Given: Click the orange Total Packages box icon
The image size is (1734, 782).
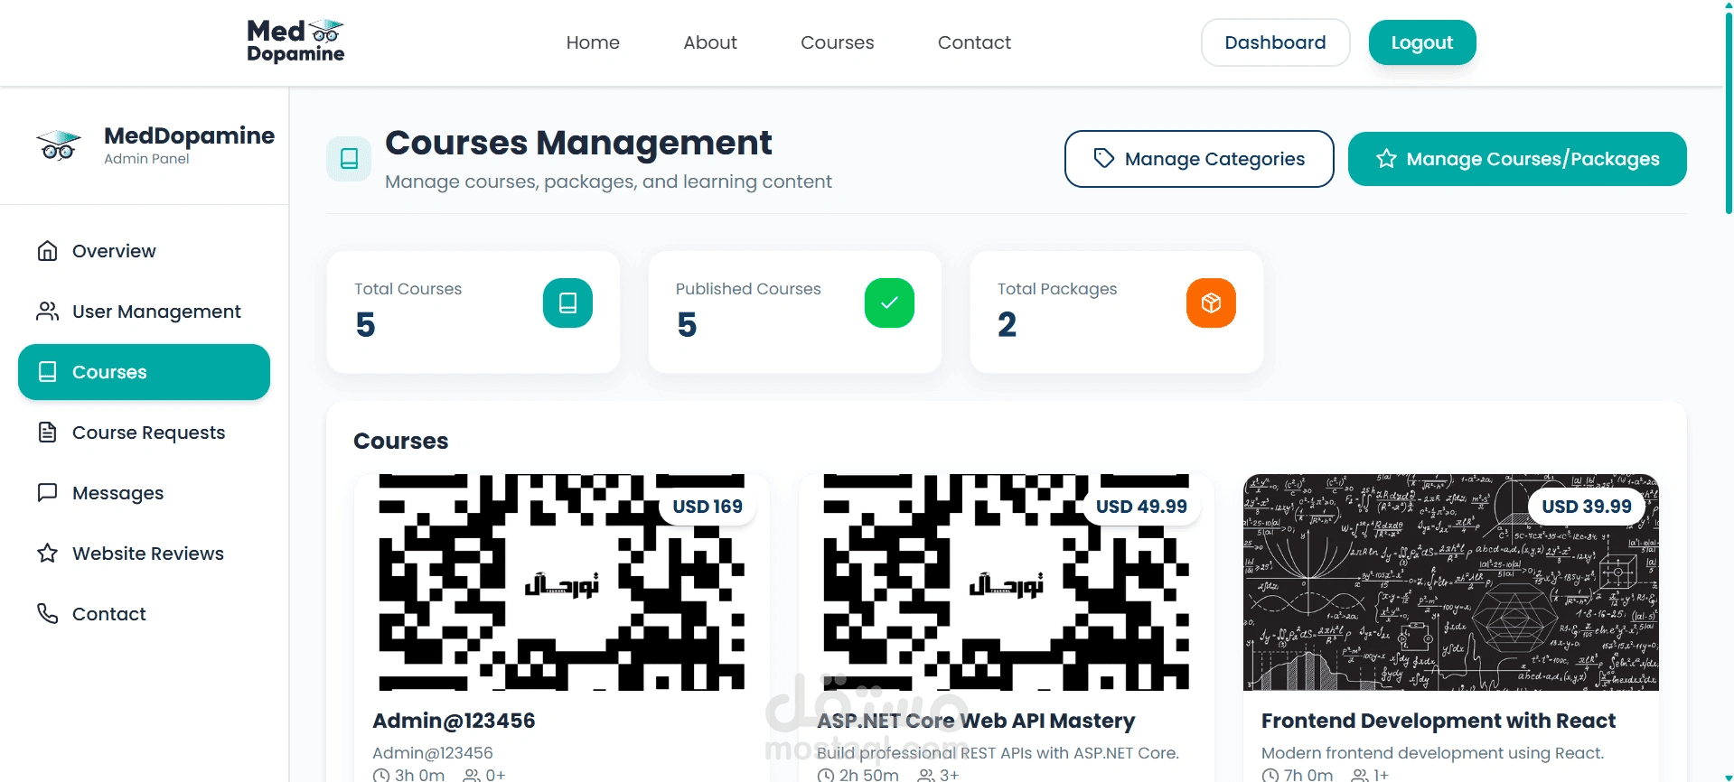Looking at the screenshot, I should tap(1211, 303).
